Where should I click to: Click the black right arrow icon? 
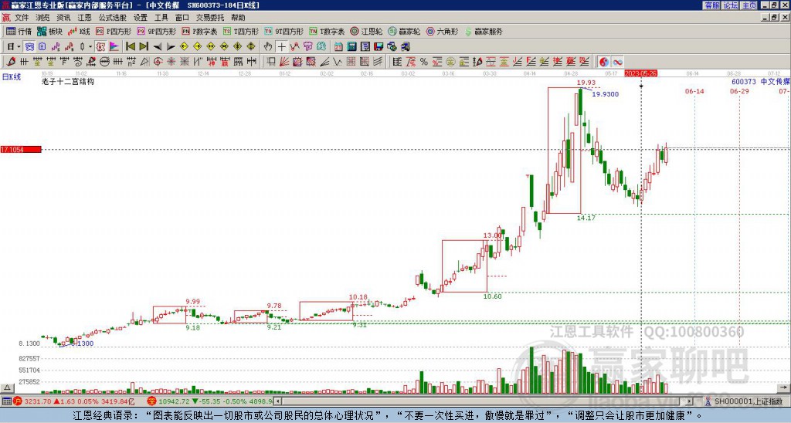coord(171,47)
